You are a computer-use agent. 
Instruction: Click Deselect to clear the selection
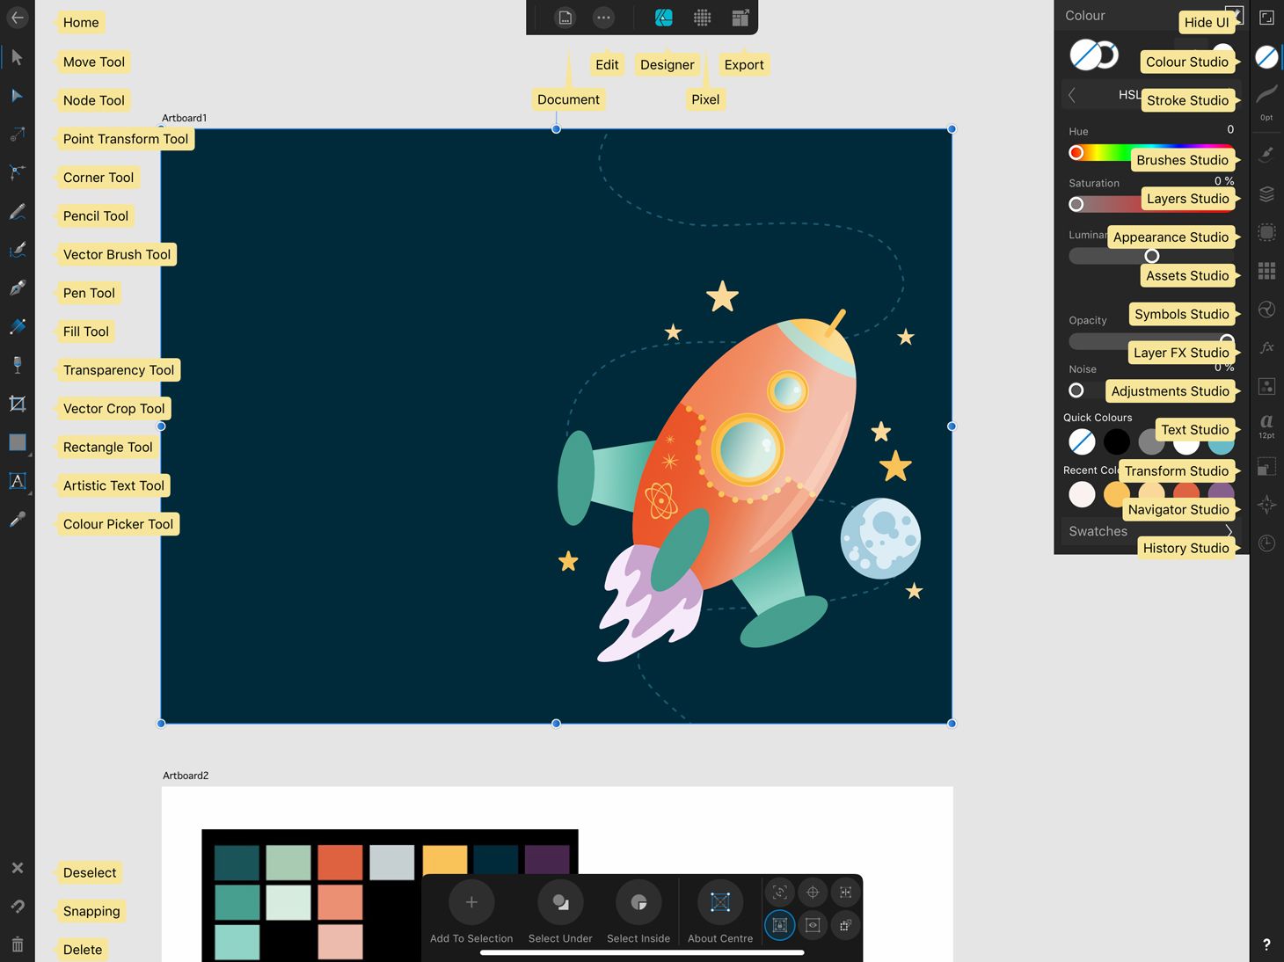(16, 868)
